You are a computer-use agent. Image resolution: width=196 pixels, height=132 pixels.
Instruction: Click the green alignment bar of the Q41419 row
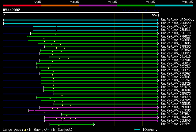point(104,57)
